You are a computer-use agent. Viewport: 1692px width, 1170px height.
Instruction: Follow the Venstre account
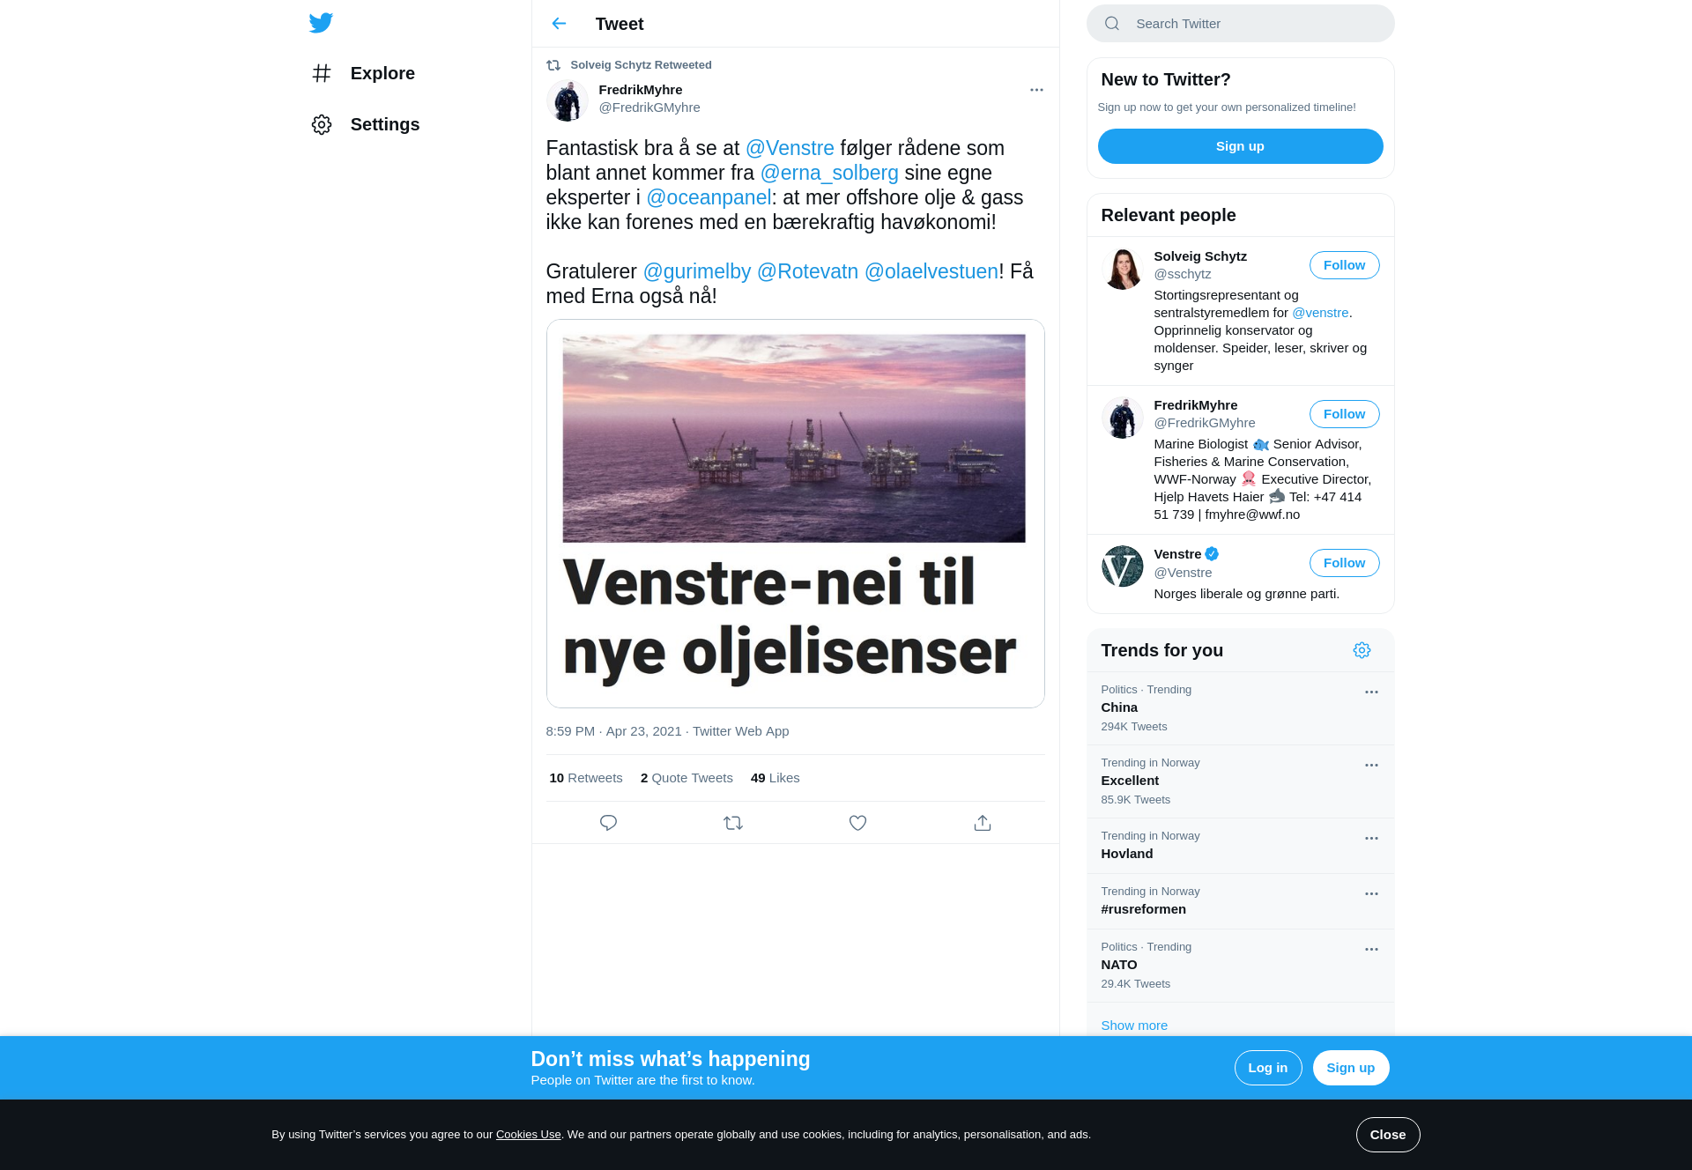click(x=1344, y=563)
